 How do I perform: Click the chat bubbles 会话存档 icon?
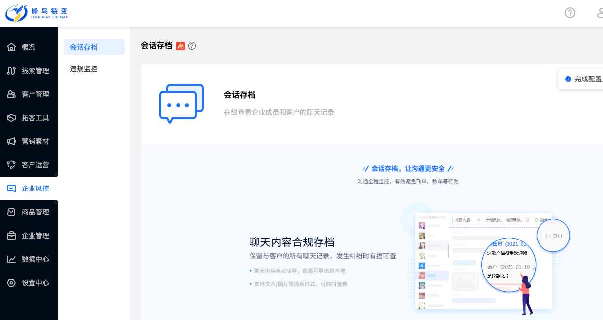coord(181,104)
